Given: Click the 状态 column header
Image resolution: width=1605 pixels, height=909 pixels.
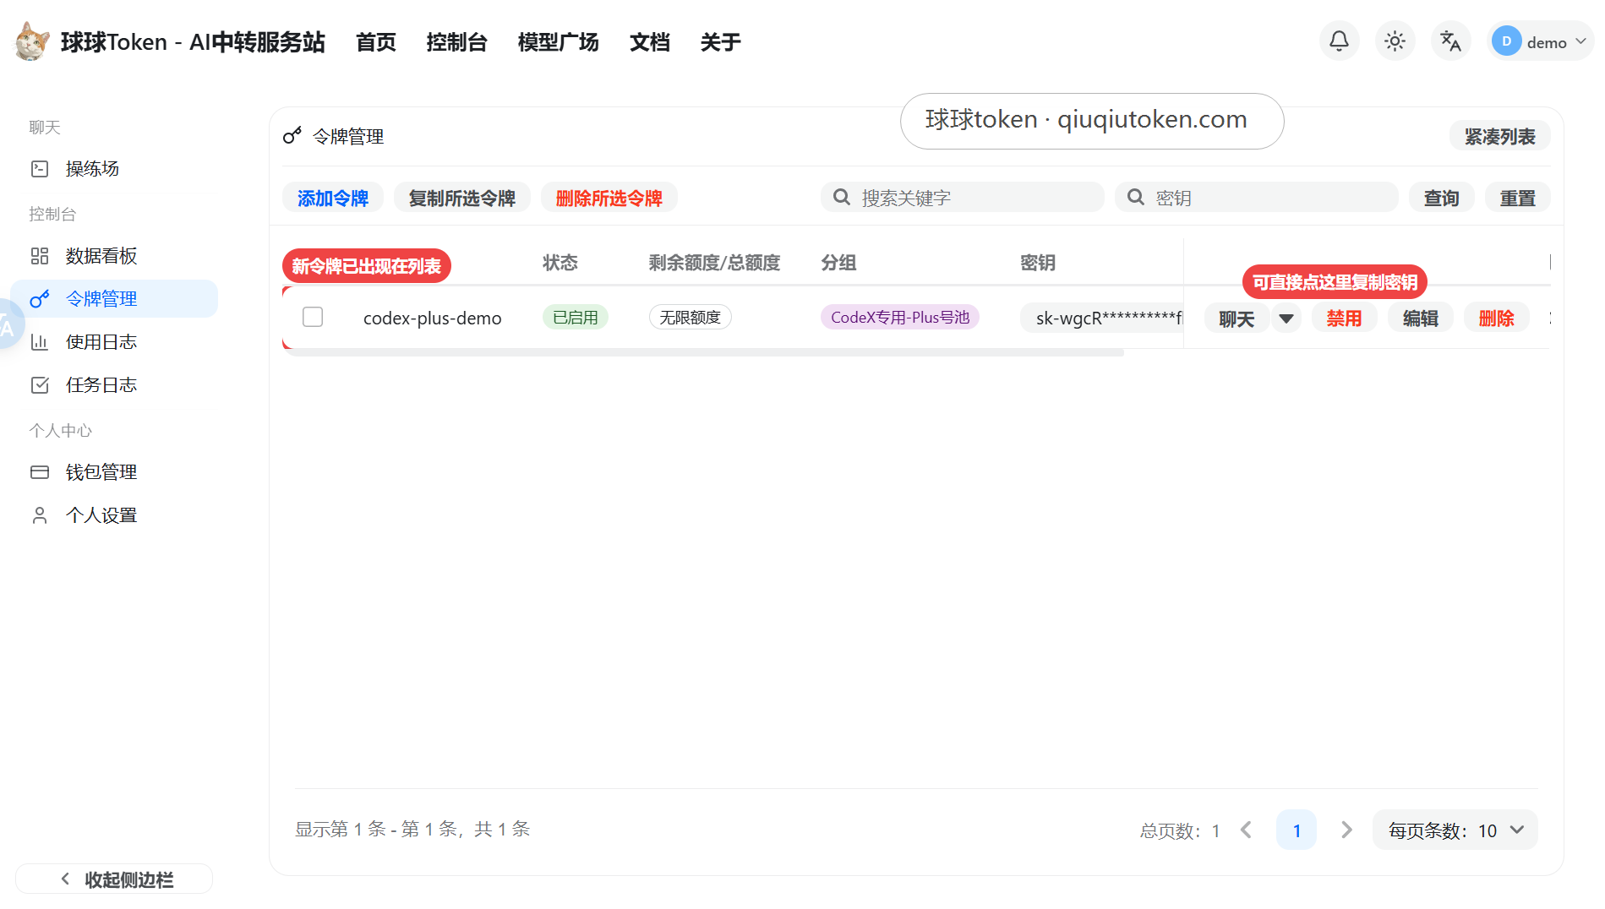Looking at the screenshot, I should (560, 263).
